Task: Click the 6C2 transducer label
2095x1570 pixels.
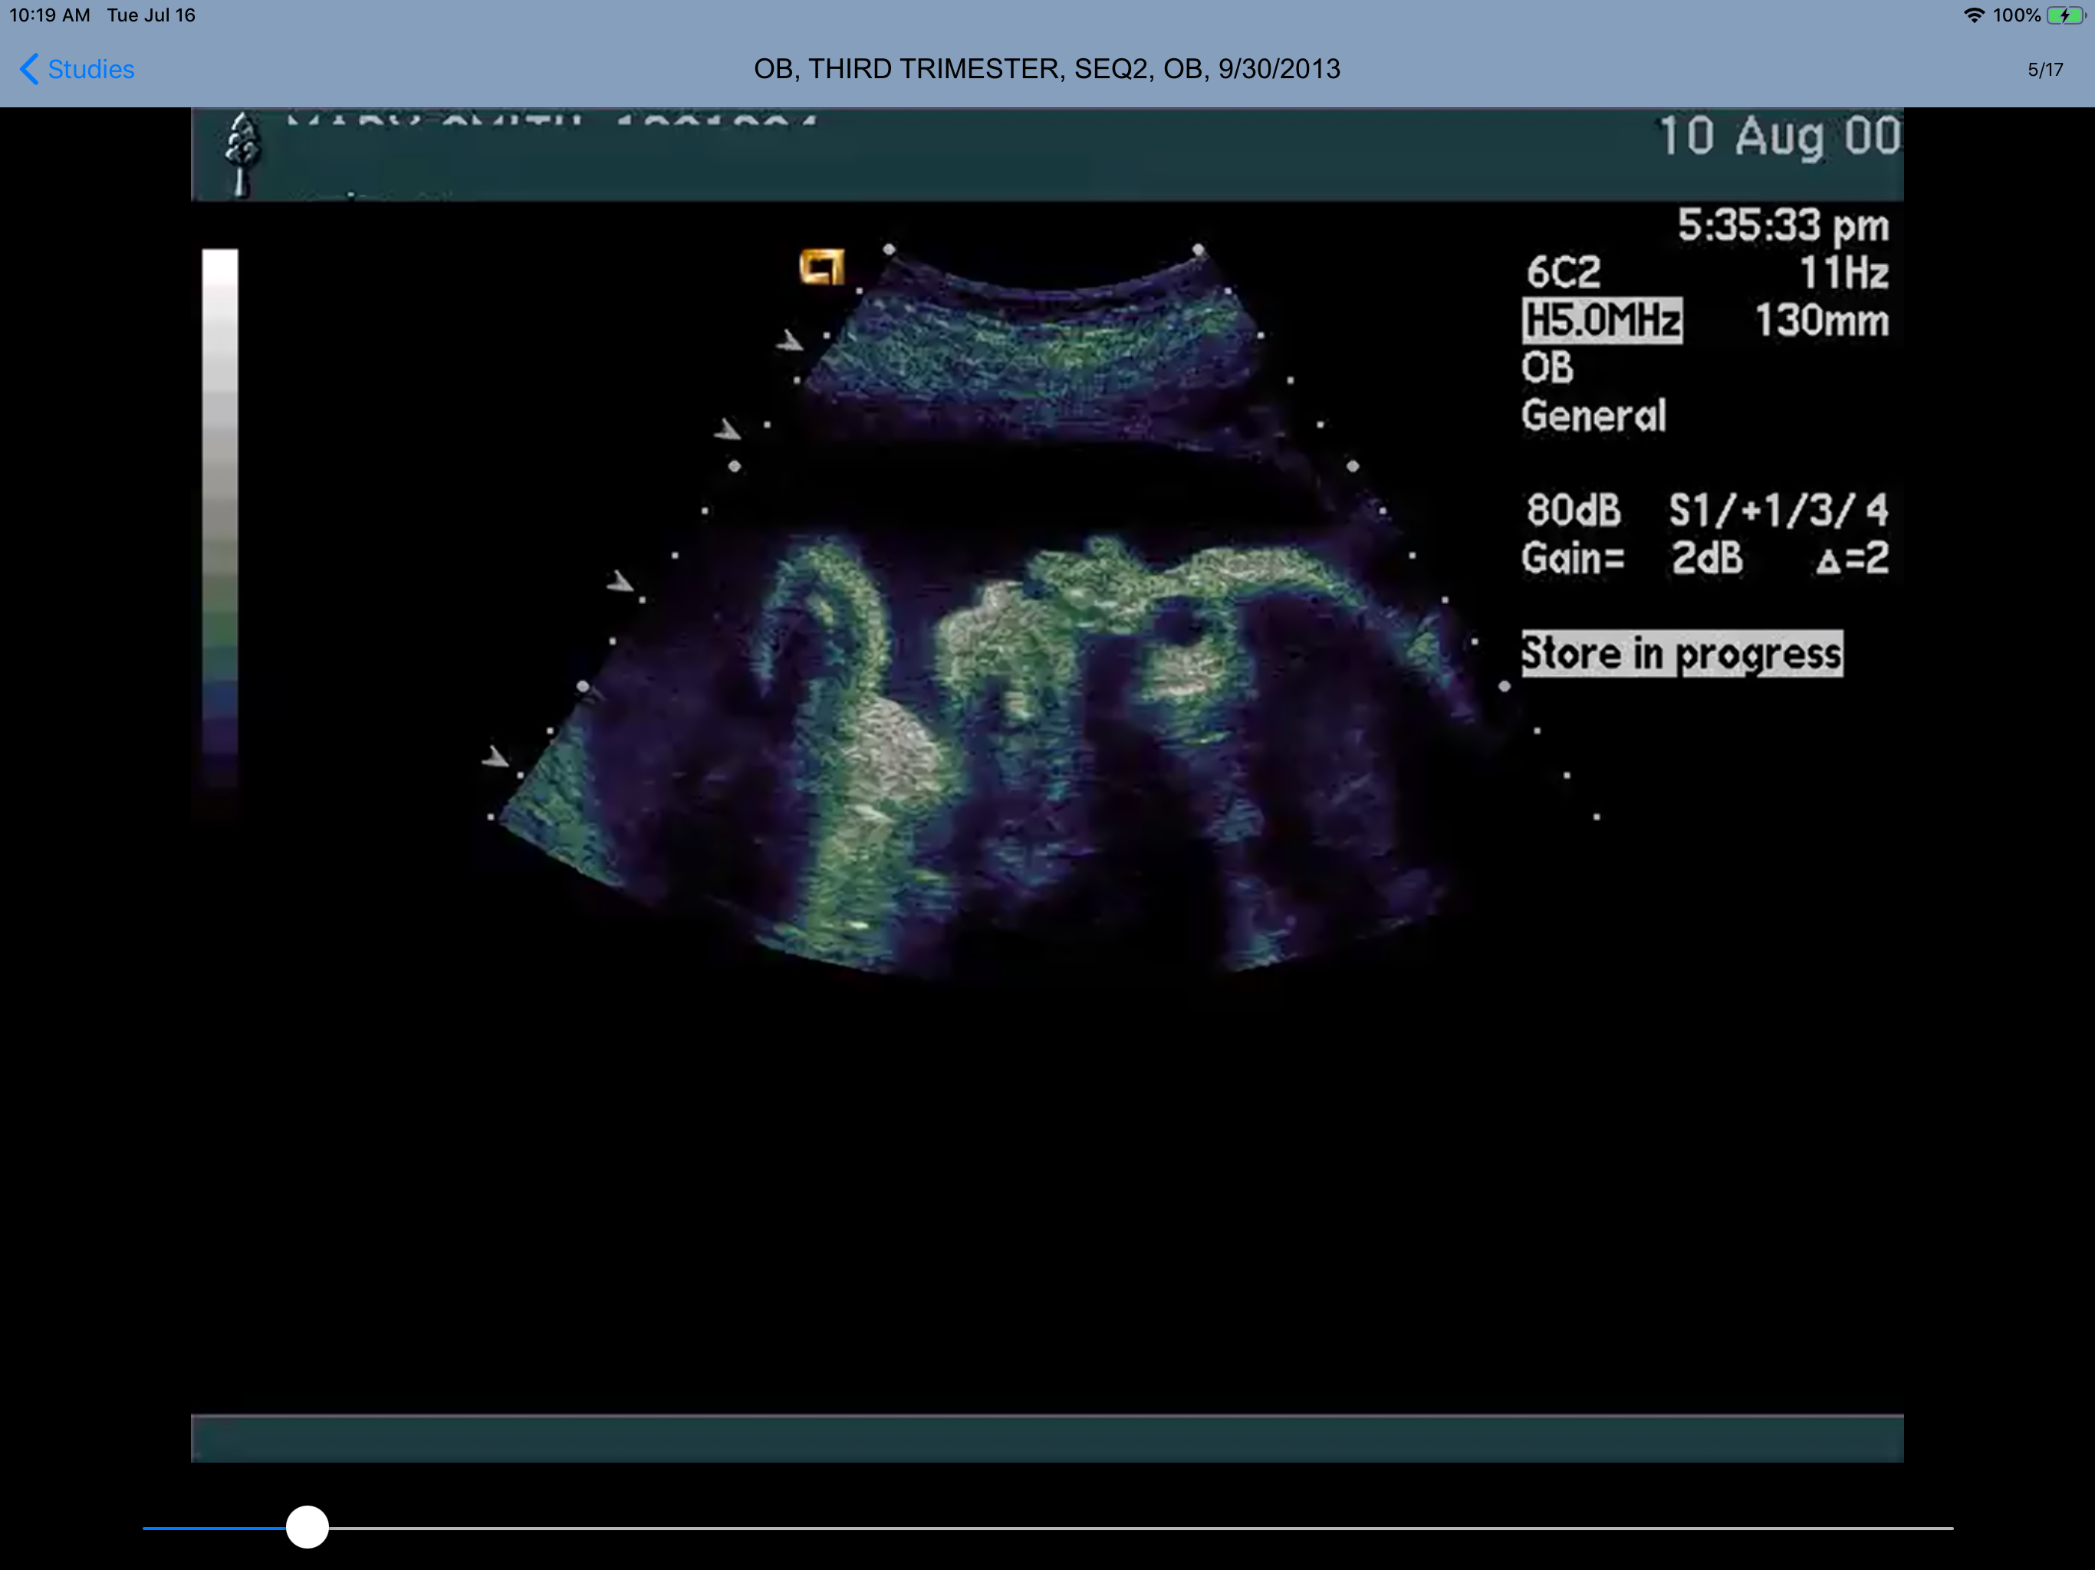Action: point(1564,273)
